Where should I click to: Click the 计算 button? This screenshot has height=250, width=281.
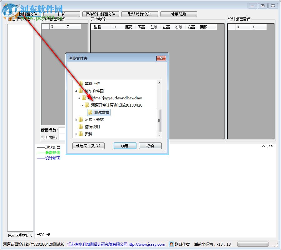point(62,14)
